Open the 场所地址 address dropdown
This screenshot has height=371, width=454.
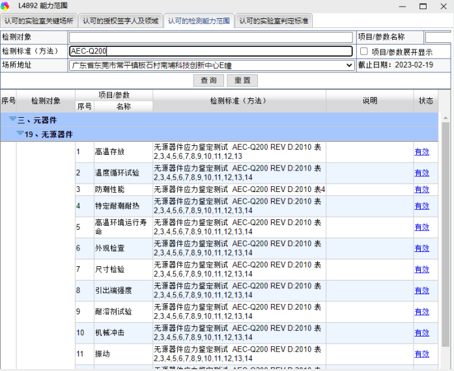point(350,65)
